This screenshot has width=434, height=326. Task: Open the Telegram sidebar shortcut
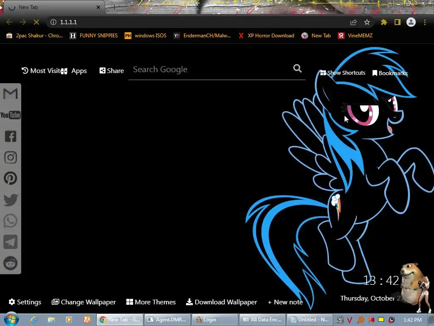(11, 242)
